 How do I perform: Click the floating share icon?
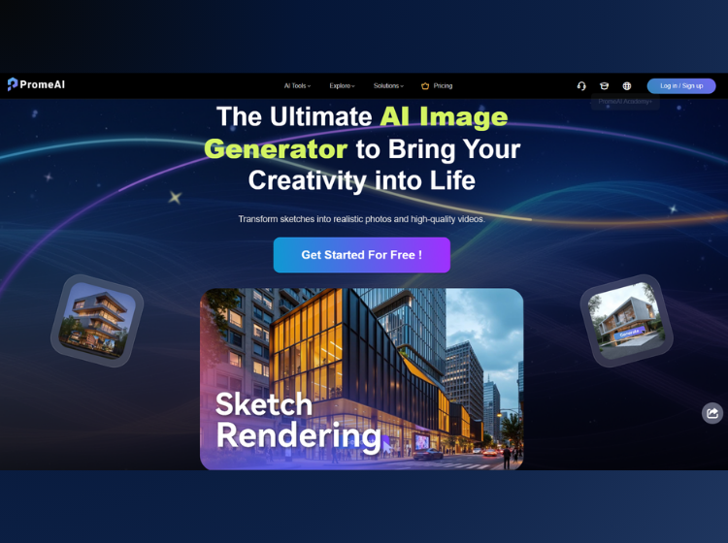pyautogui.click(x=712, y=413)
